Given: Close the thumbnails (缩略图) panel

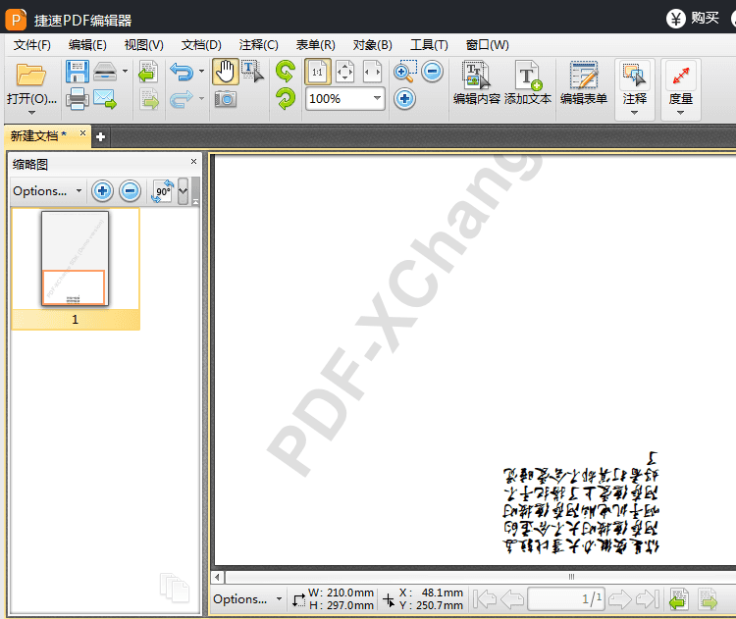Looking at the screenshot, I should tap(194, 162).
